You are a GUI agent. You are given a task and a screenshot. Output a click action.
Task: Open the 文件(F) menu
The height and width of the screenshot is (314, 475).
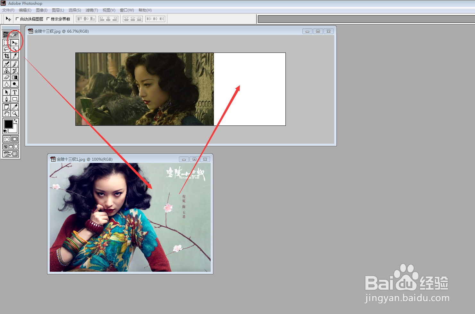coord(8,10)
